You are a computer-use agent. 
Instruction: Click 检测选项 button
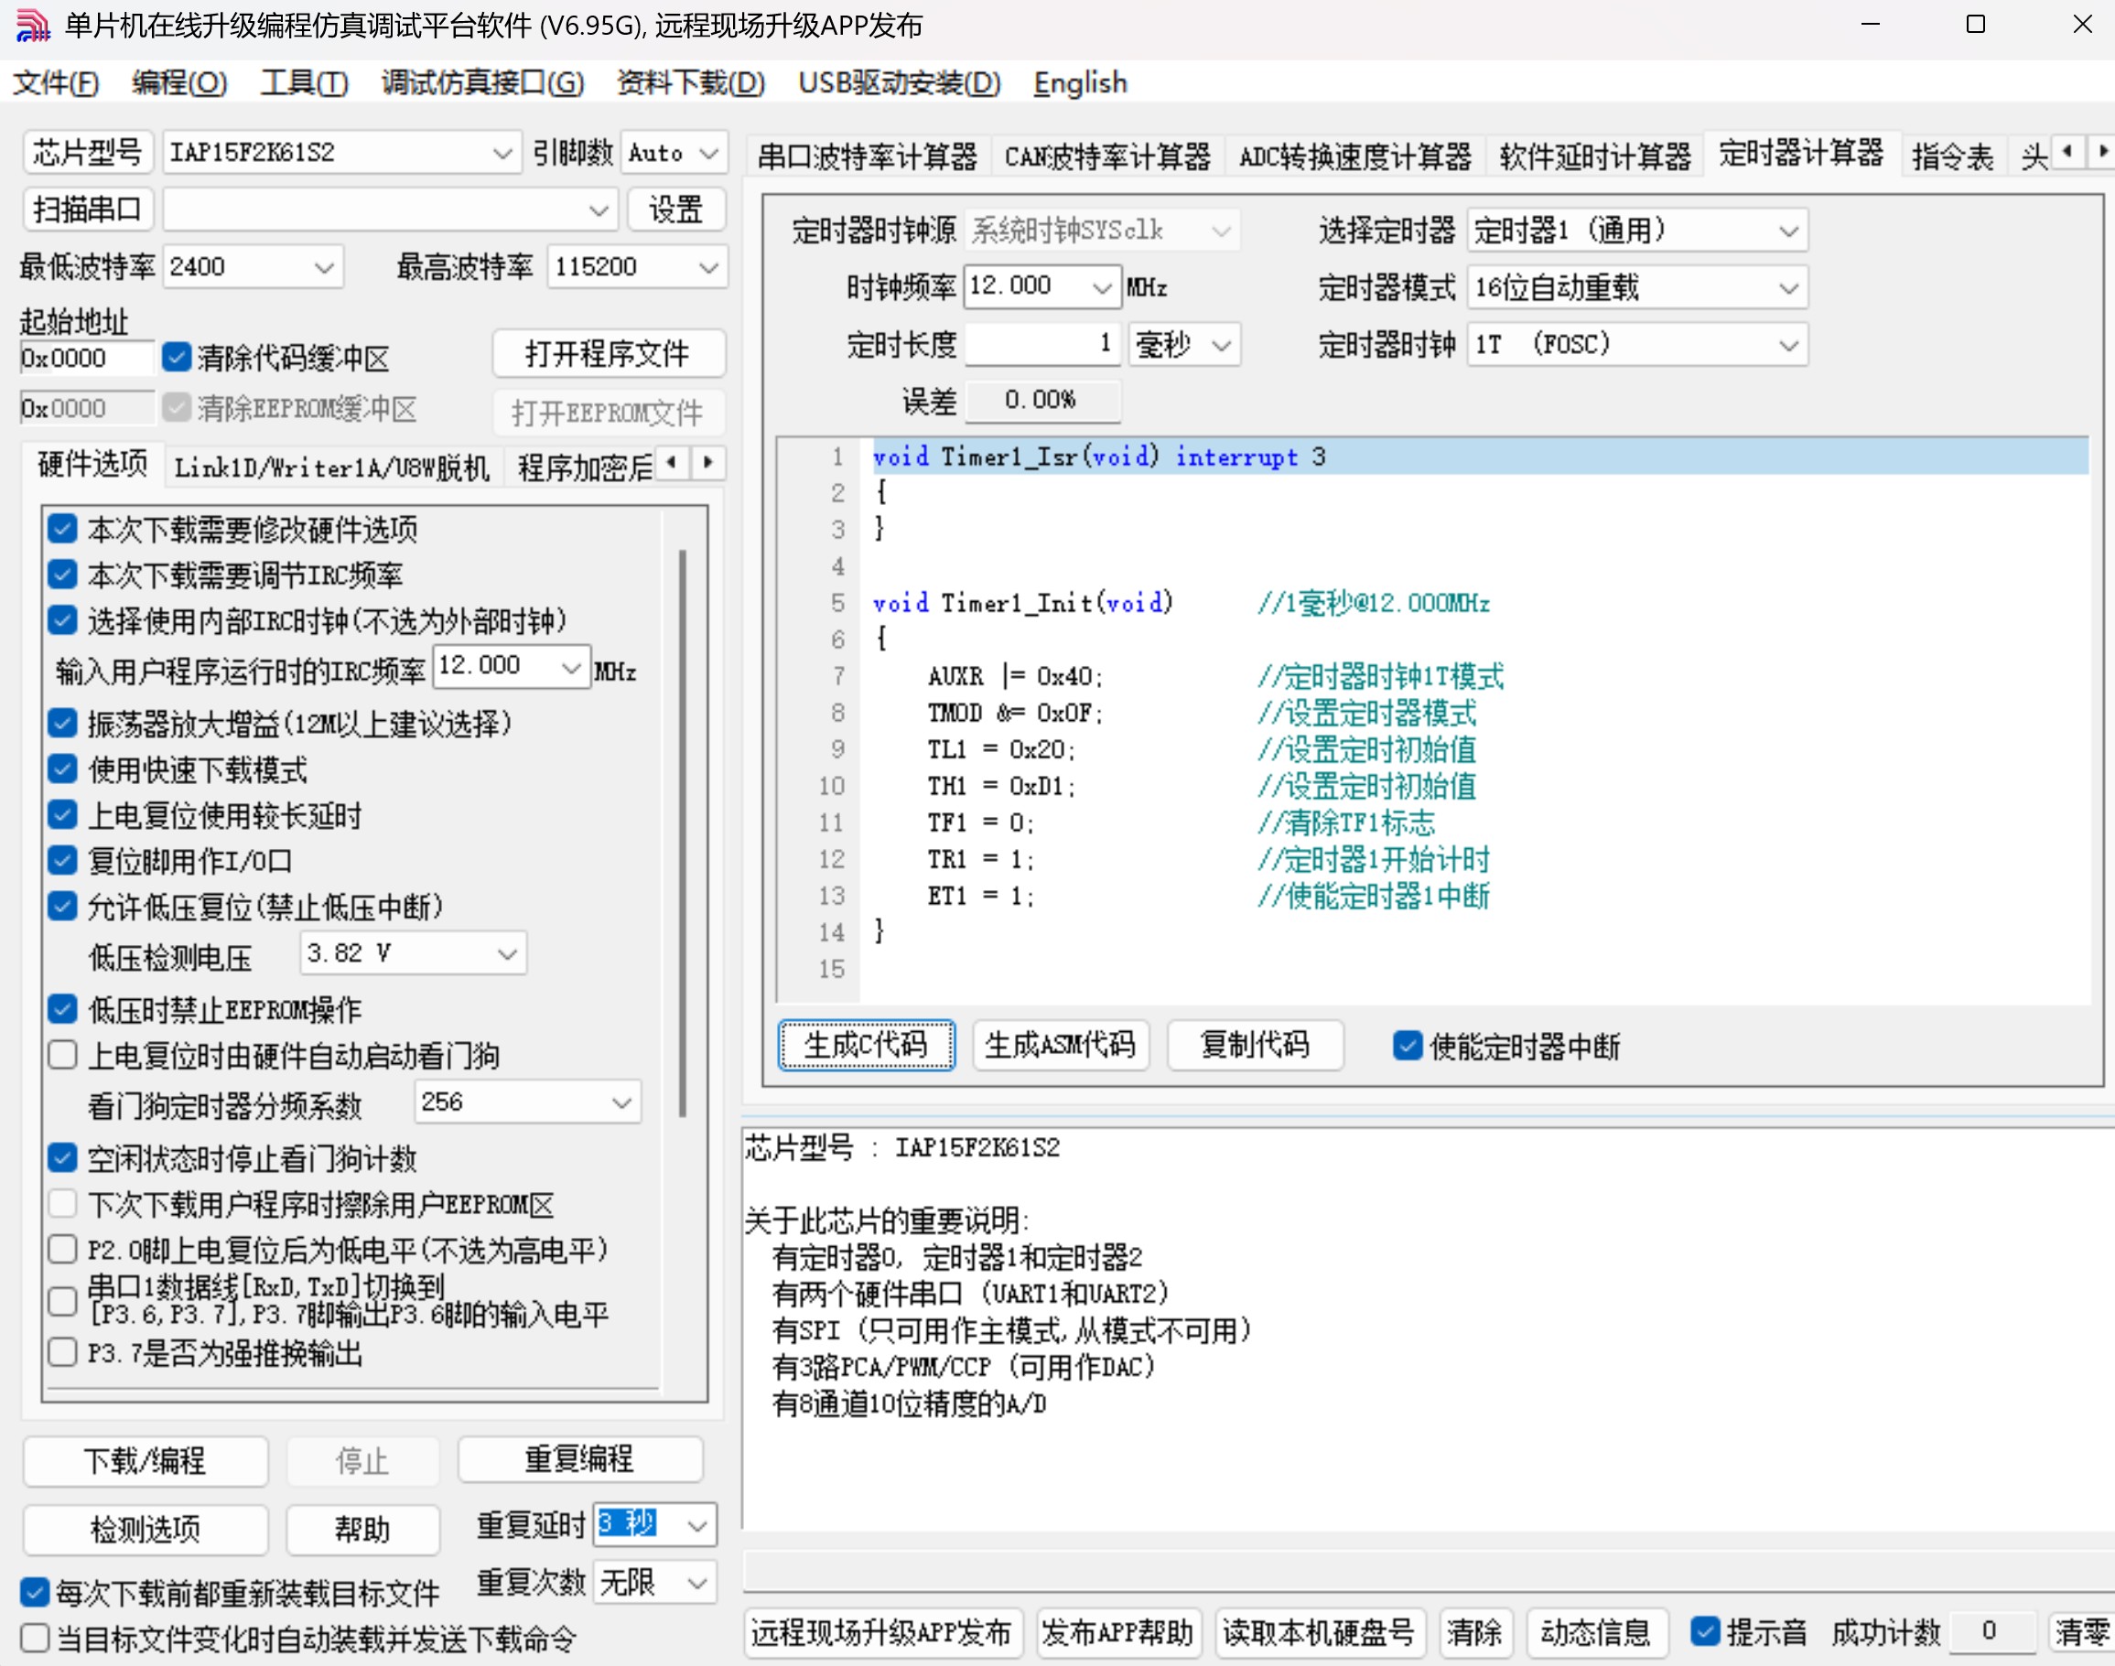coord(146,1530)
